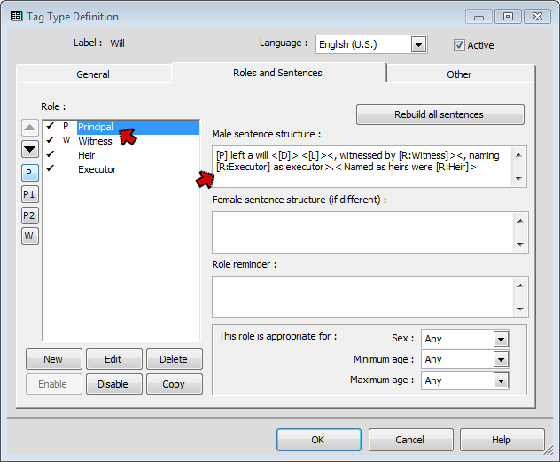Click the checkmark beside Executor role
Screen dimensions: 560x462
(51, 168)
